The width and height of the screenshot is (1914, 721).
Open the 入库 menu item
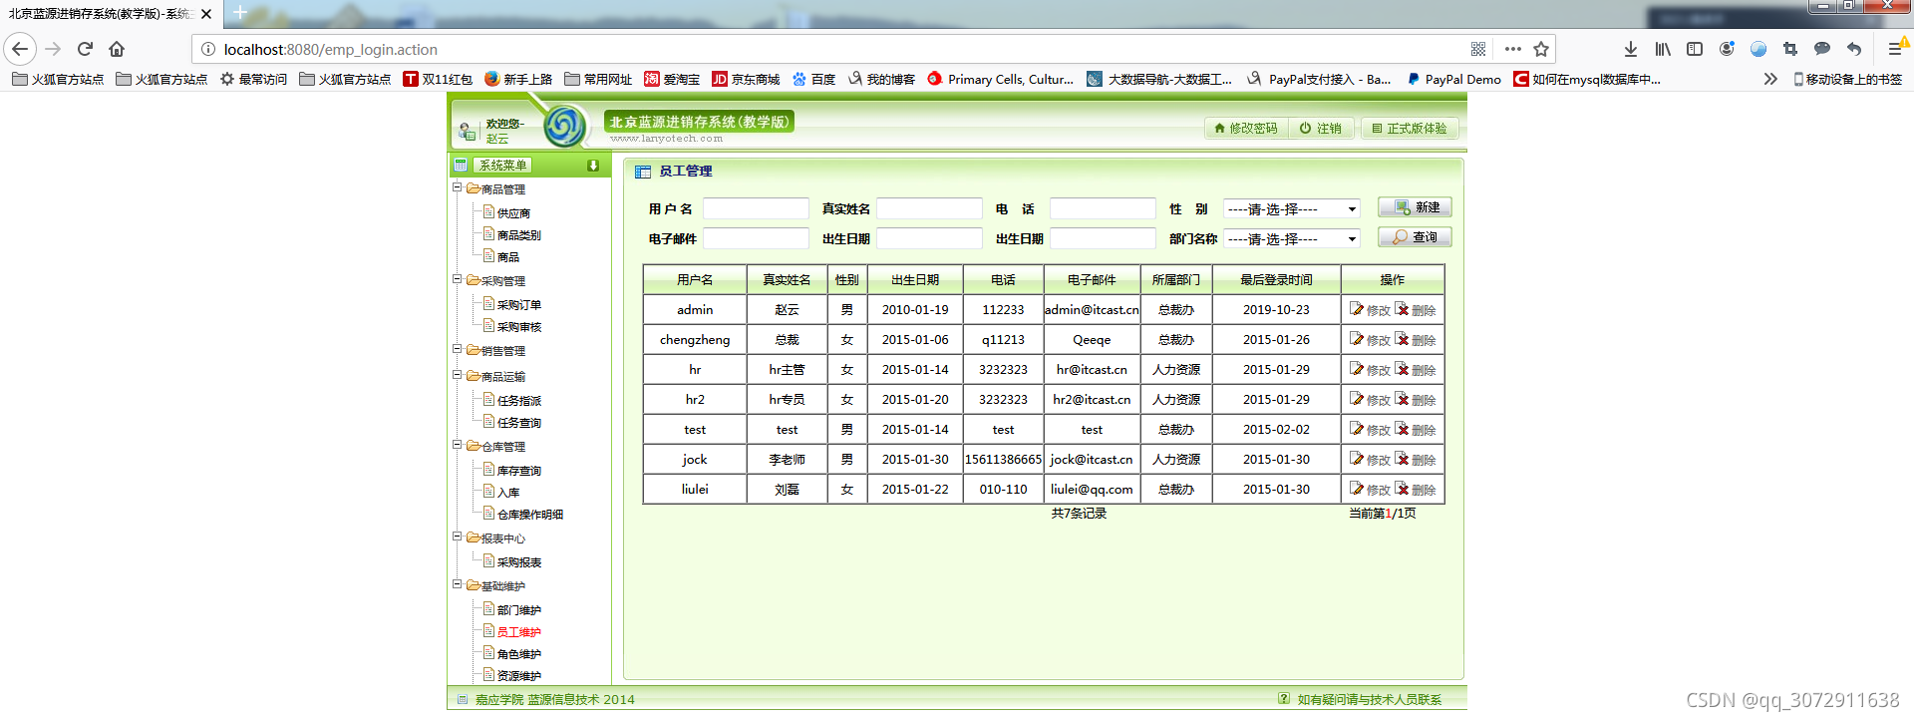507,493
